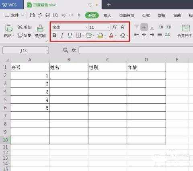Select the xlsx document tab

click(x=63, y=5)
